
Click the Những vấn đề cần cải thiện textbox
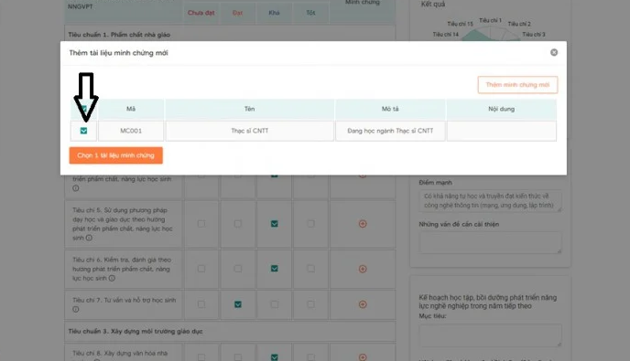coord(490,243)
